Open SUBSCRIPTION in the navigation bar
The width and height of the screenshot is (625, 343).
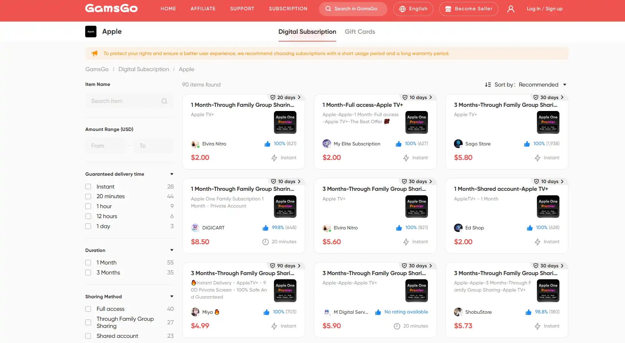[288, 9]
